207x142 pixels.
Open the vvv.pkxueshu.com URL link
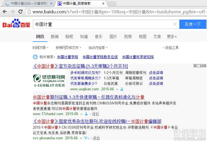click(48, 138)
